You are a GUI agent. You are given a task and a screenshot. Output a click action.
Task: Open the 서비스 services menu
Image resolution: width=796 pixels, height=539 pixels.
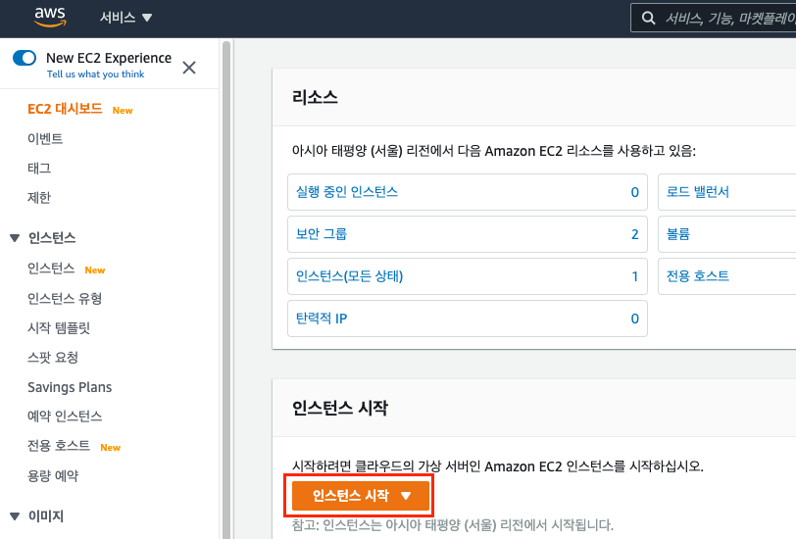(125, 18)
